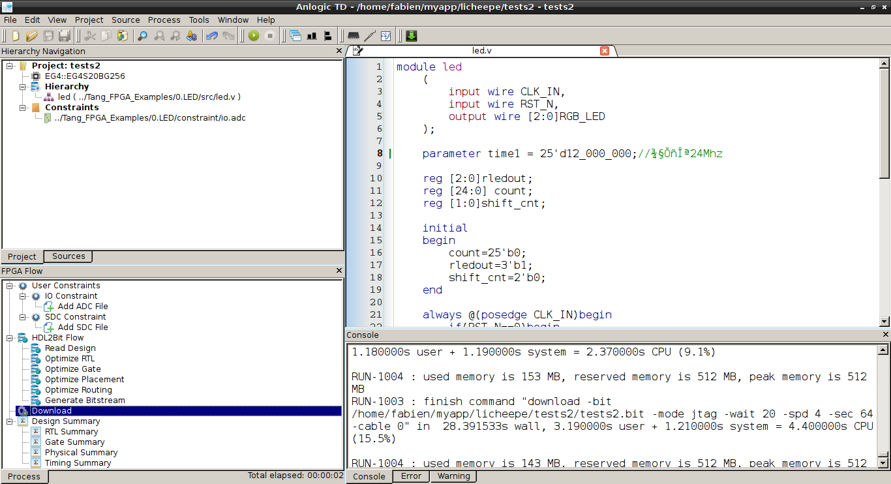
Task: Switch to the Warning console tab
Action: (x=453, y=476)
